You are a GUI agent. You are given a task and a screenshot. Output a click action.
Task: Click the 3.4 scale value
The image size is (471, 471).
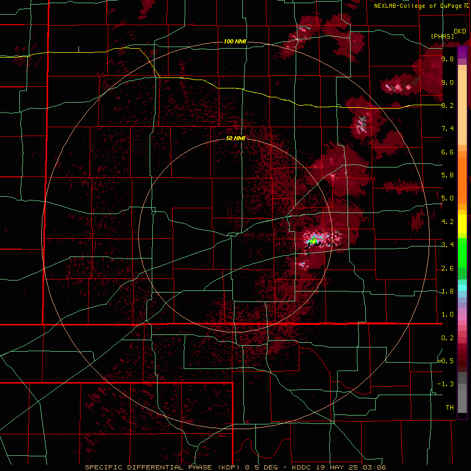447,245
